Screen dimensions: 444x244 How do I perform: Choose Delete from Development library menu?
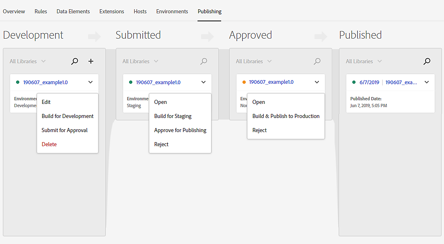49,144
